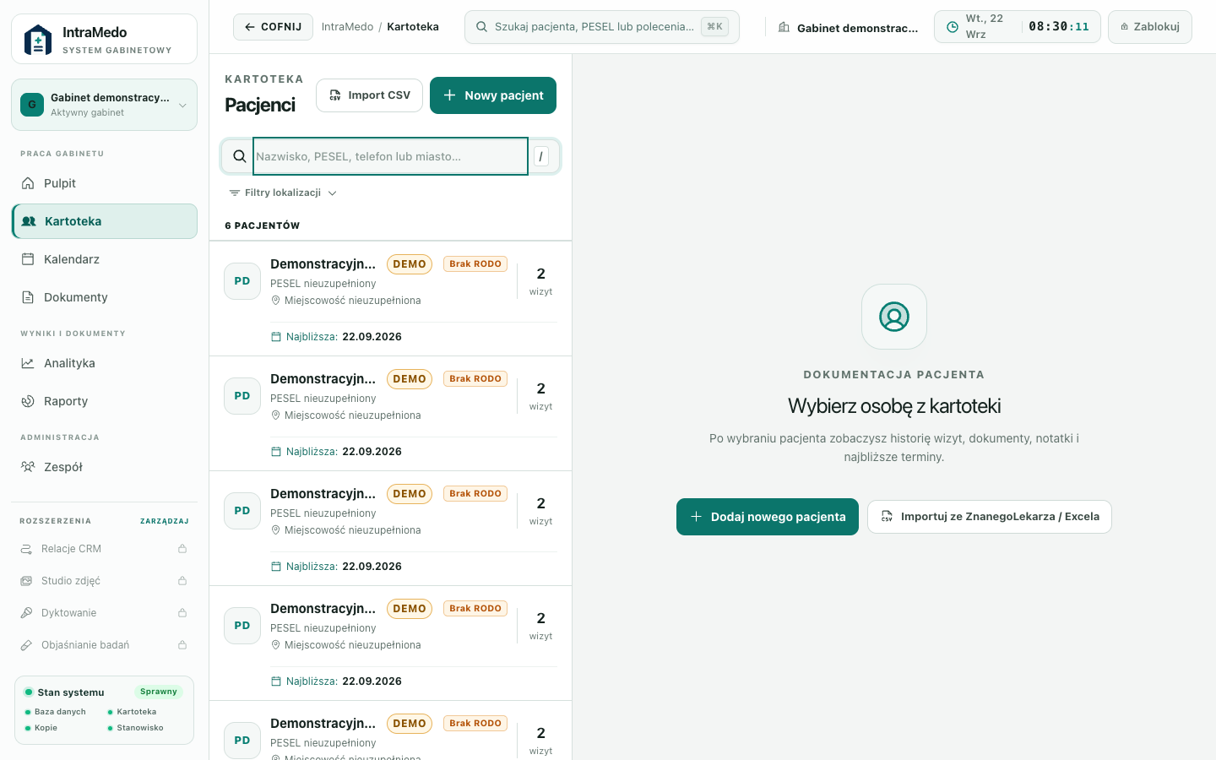The image size is (1216, 760).
Task: Open Raporty in the sidebar
Action: (104, 401)
